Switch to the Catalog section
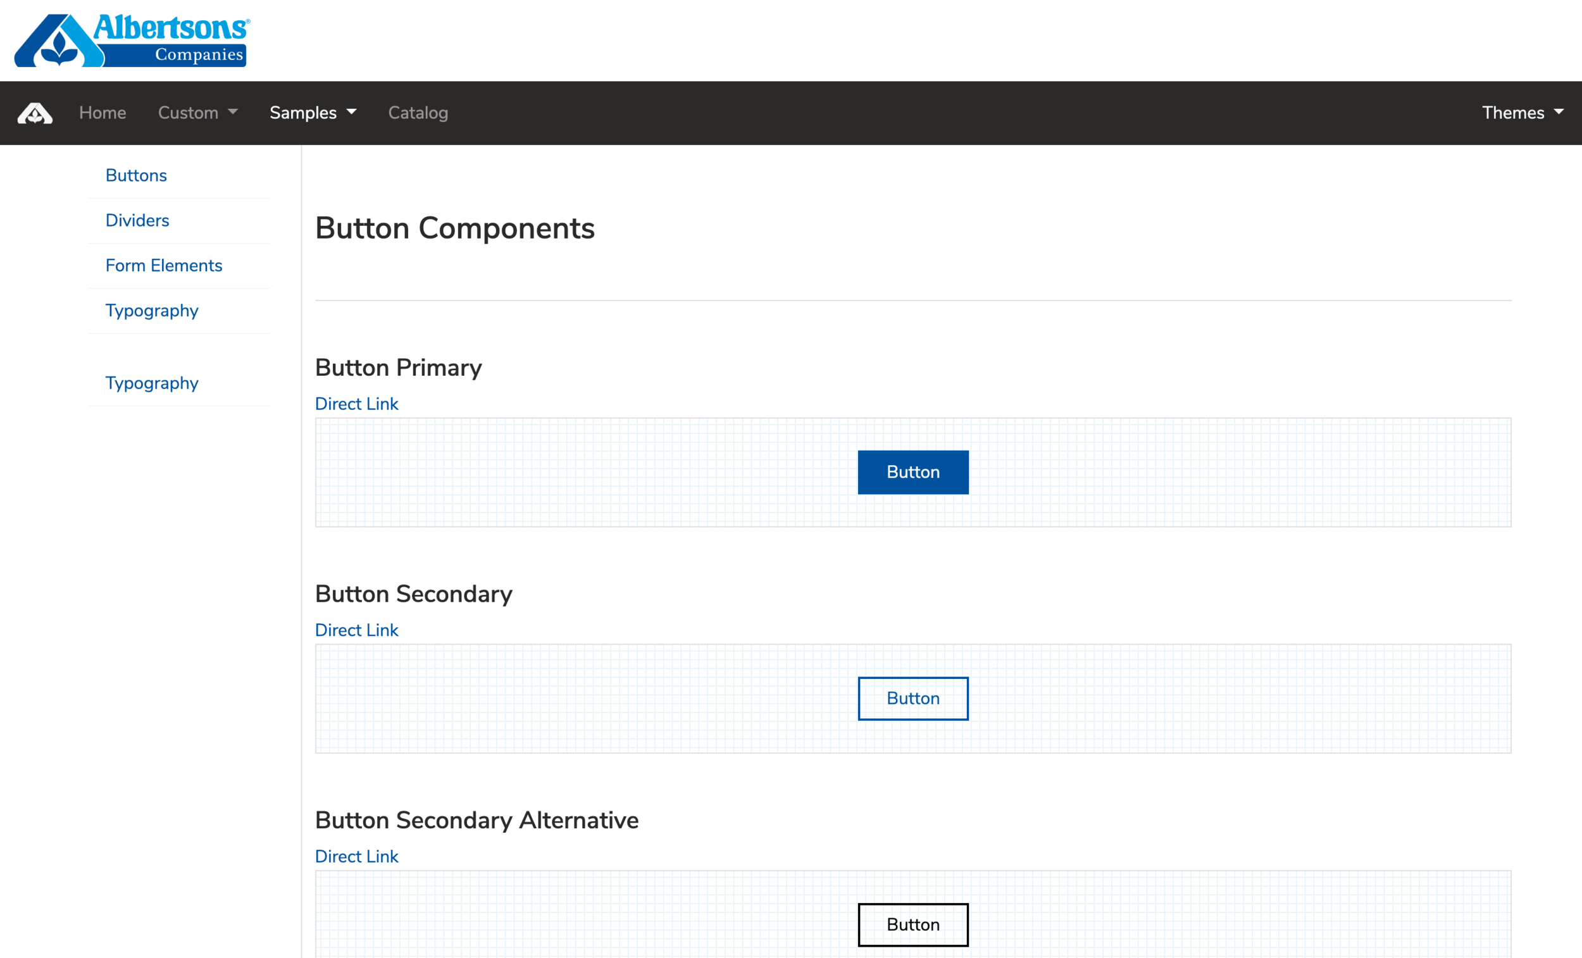 [418, 113]
